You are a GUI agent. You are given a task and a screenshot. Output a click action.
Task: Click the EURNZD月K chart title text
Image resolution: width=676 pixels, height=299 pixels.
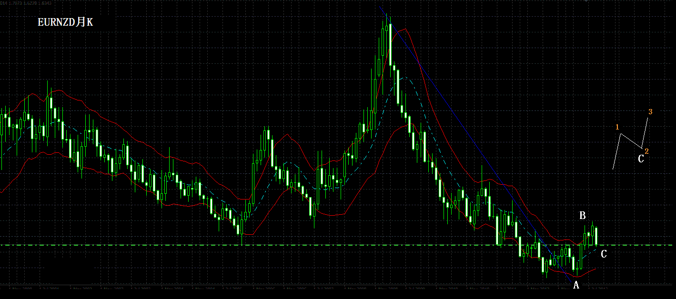point(65,22)
